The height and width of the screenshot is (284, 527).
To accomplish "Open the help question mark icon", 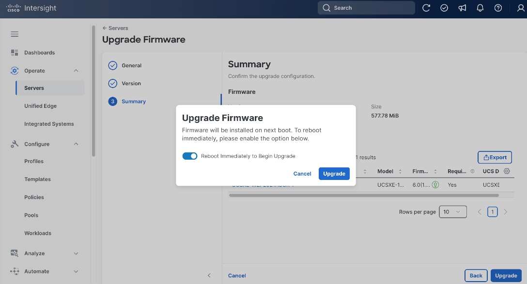I will point(498,8).
